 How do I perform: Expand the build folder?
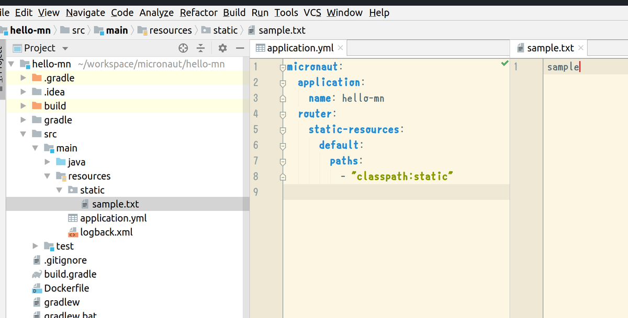[23, 106]
